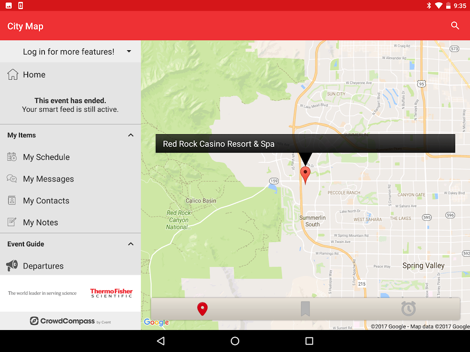The width and height of the screenshot is (470, 352).
Task: Tap the Android home navigation button
Action: (x=235, y=341)
